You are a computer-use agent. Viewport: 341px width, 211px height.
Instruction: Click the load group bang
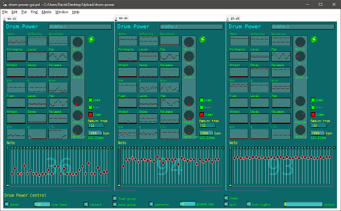pos(115,198)
